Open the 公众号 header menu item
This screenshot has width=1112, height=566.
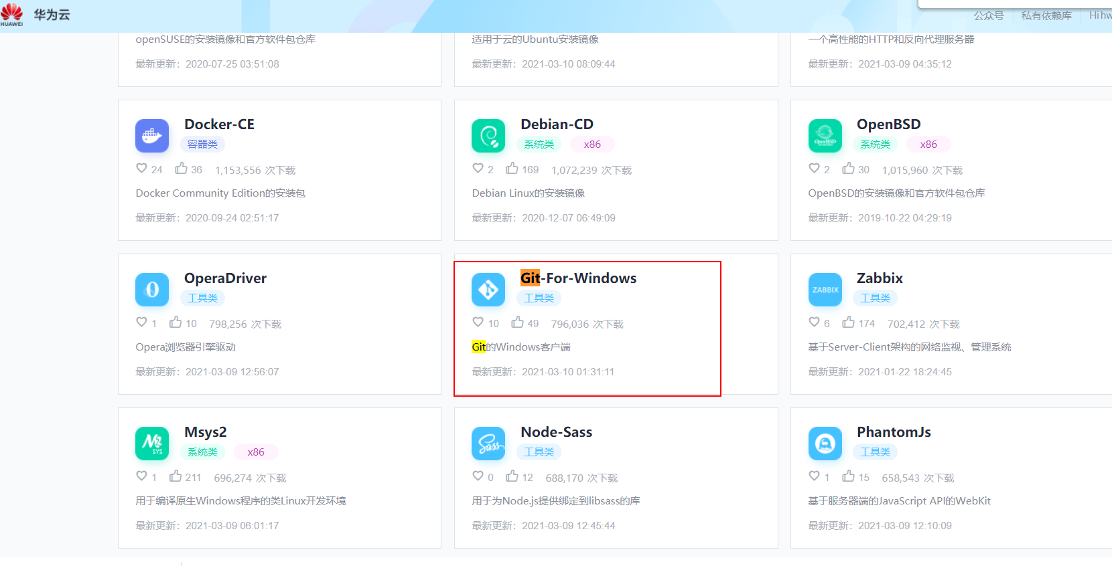click(x=989, y=15)
